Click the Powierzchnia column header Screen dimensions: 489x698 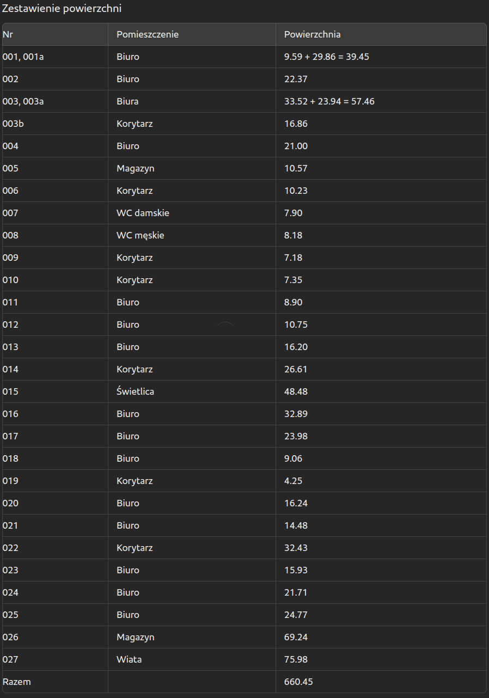click(x=312, y=34)
